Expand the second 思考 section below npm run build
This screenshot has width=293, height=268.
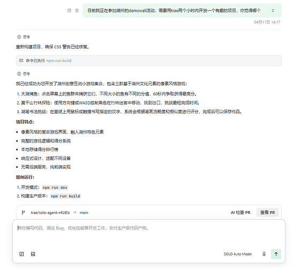pyautogui.click(x=24, y=74)
